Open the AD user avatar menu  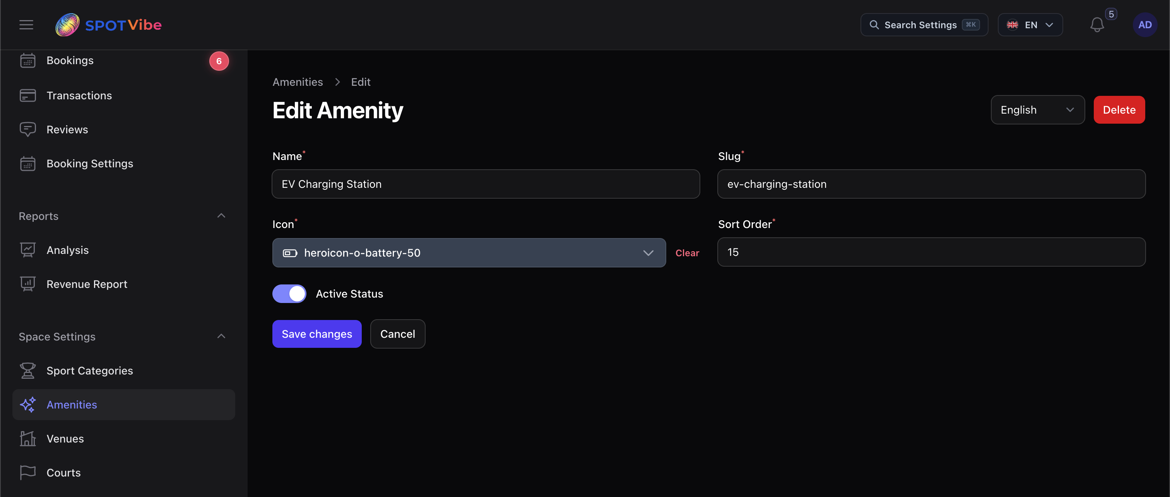click(1144, 25)
